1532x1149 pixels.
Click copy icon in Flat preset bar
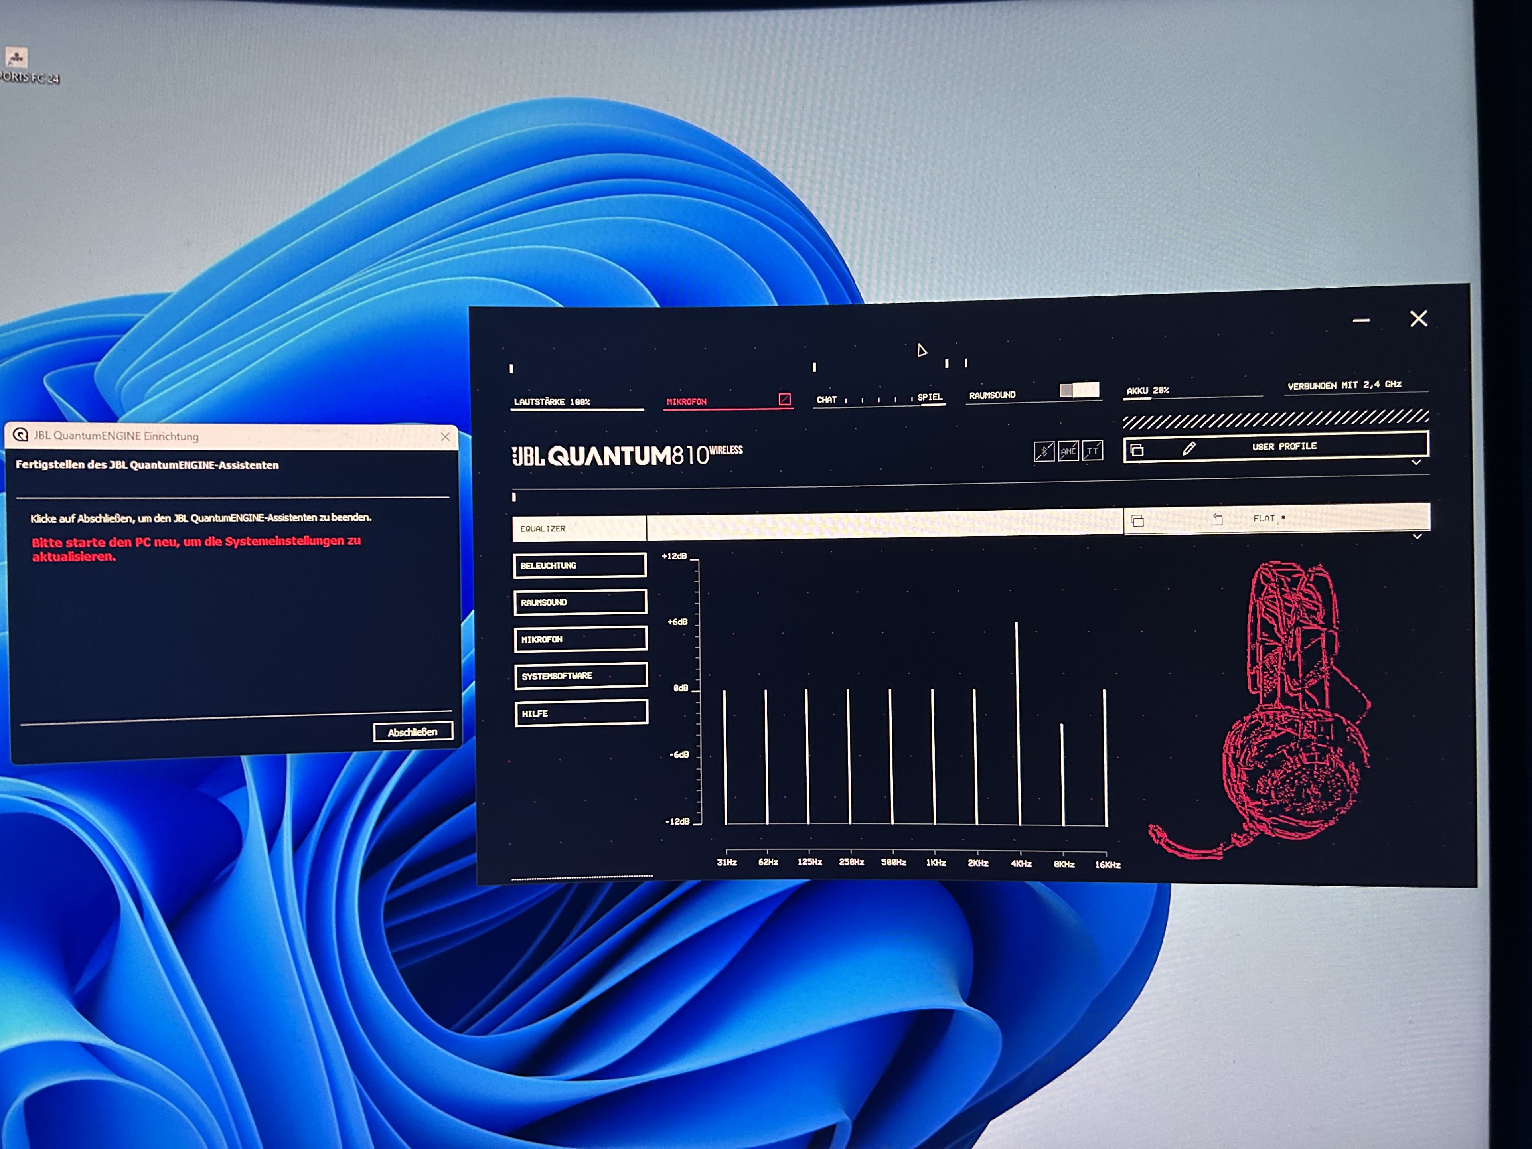coord(1137,520)
